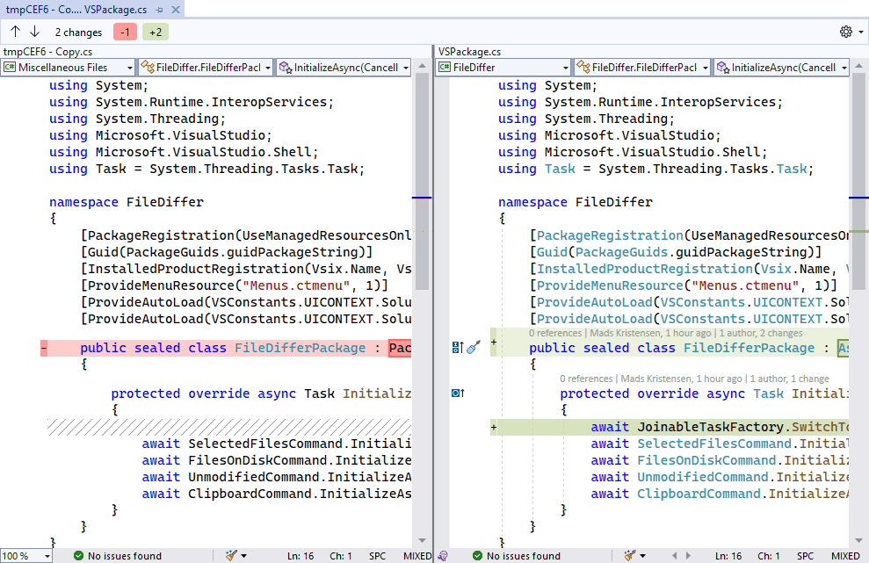Click the previous change up arrow

coord(14,31)
